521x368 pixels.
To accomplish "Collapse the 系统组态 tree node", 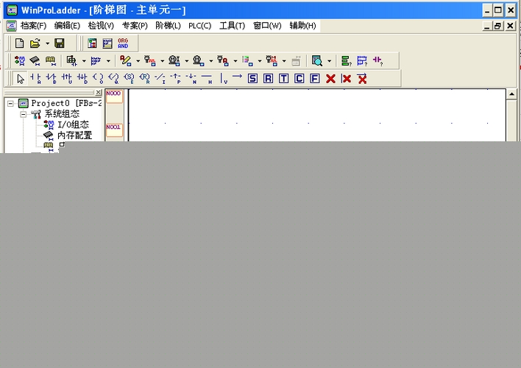I will [23, 115].
